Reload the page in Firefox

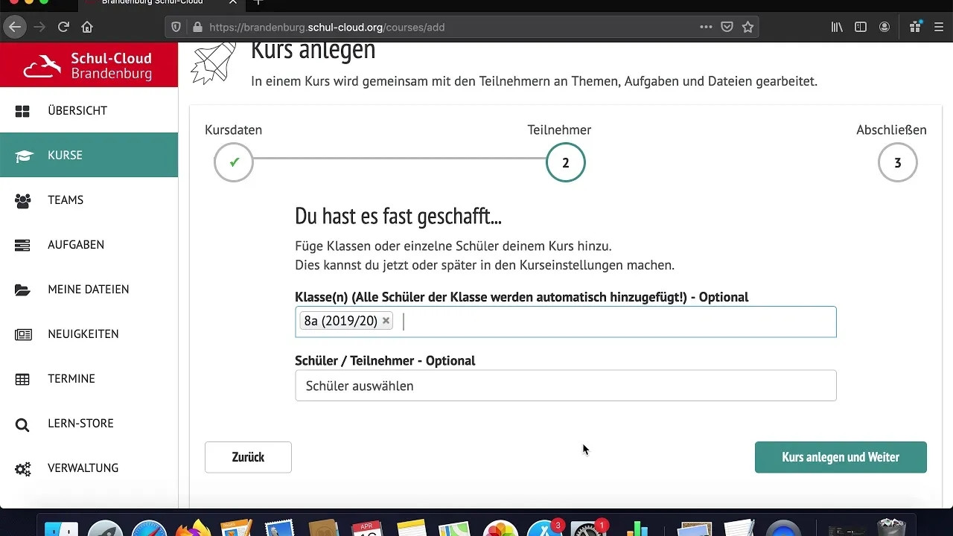pos(63,27)
